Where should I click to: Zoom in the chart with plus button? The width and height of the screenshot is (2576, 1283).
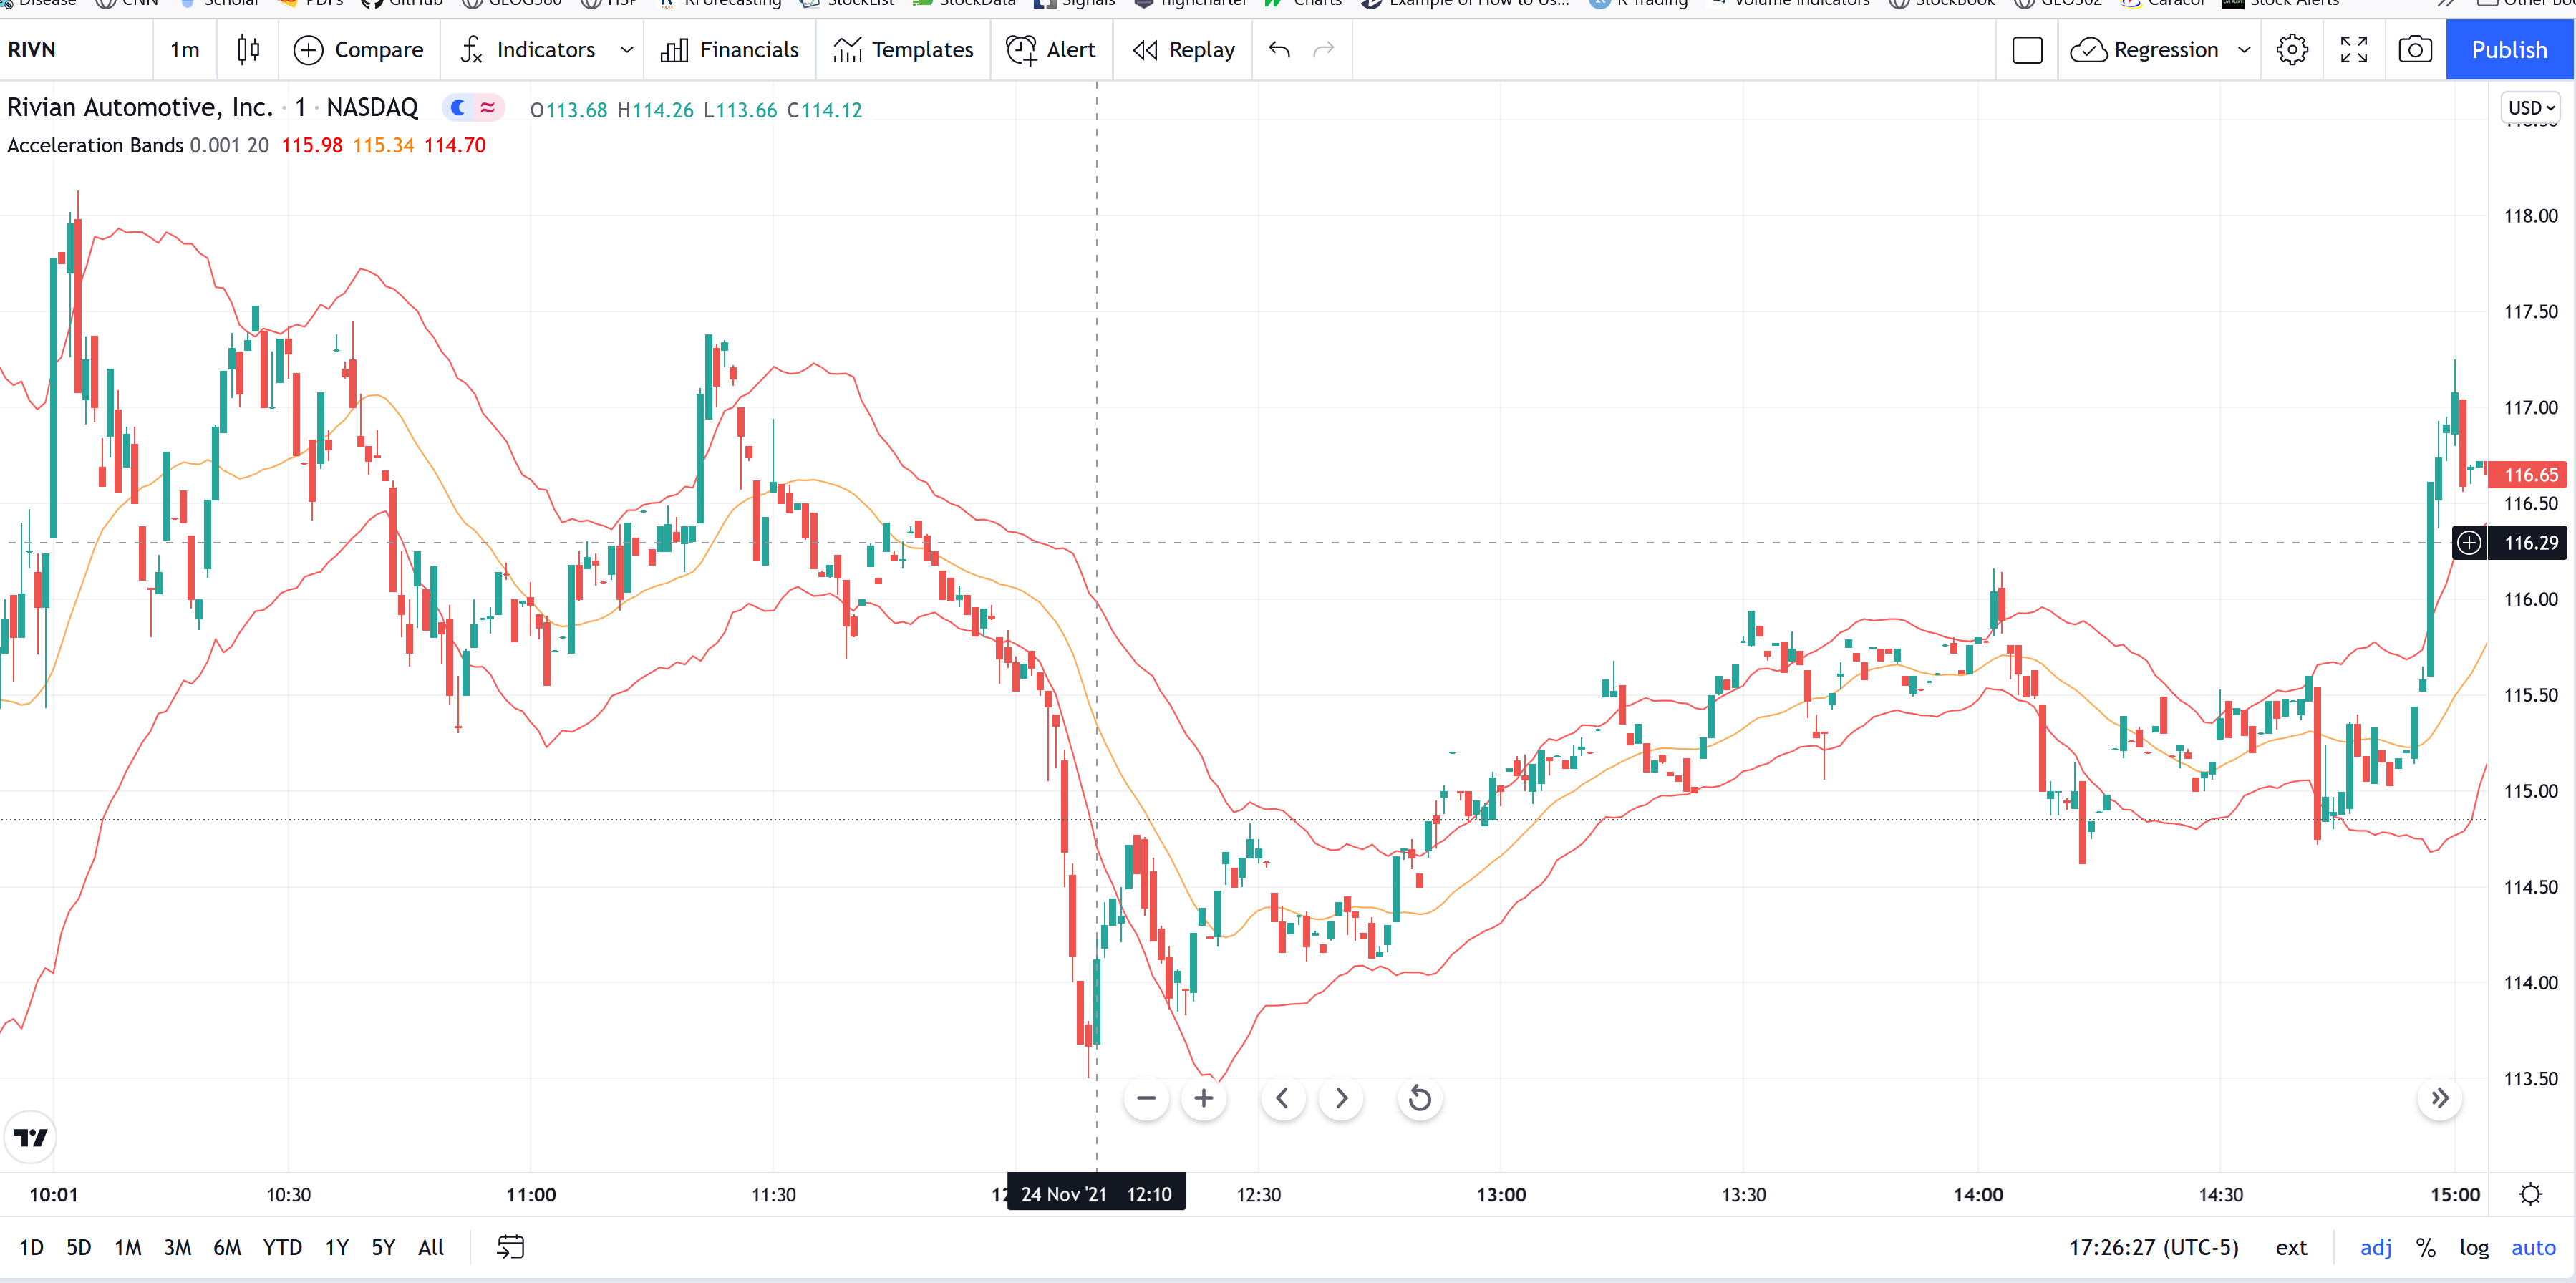(x=1204, y=1098)
